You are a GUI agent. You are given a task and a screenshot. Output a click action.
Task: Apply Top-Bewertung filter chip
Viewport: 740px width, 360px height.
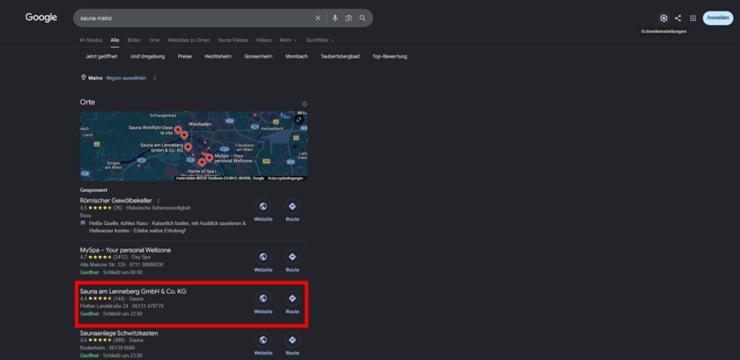(x=390, y=56)
